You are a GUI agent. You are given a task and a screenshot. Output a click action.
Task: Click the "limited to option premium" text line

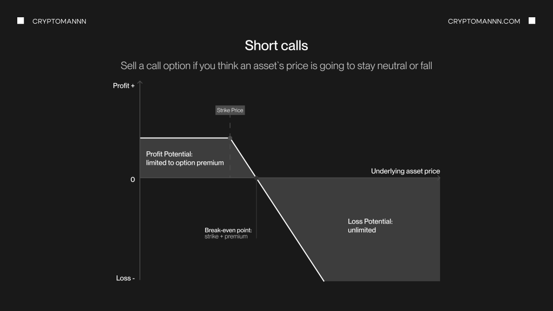(185, 163)
